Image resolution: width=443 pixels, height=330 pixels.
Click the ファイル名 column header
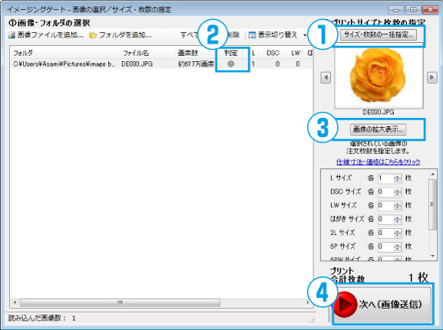pos(147,53)
